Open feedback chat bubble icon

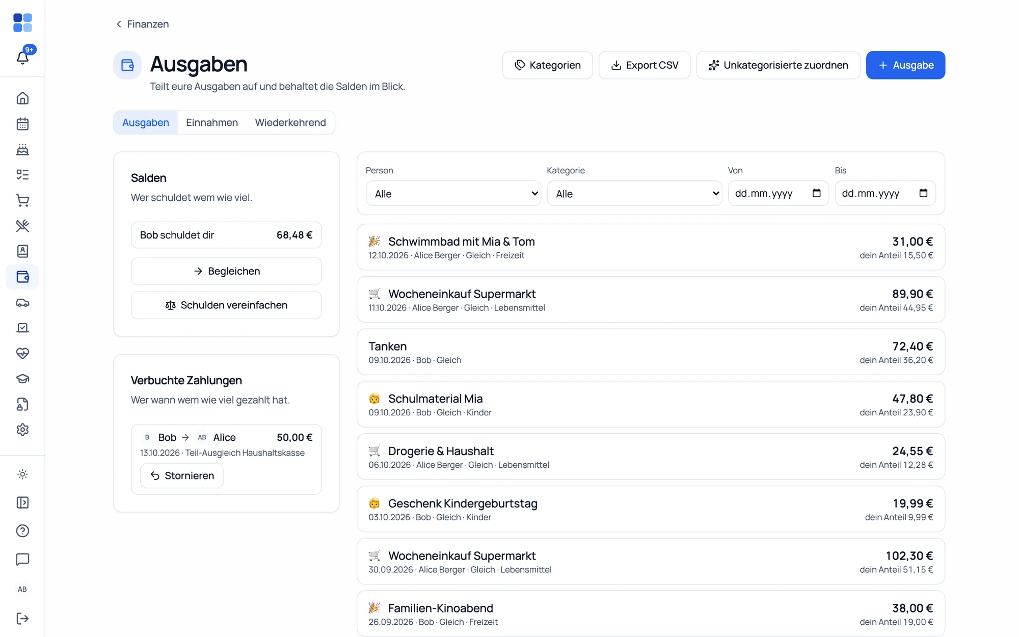pyautogui.click(x=22, y=560)
